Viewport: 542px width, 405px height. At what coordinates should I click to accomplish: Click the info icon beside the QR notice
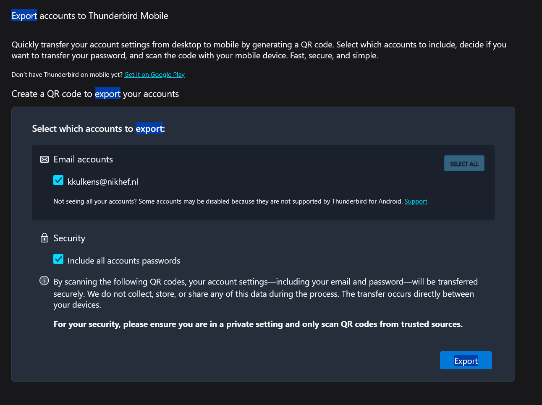[44, 280]
